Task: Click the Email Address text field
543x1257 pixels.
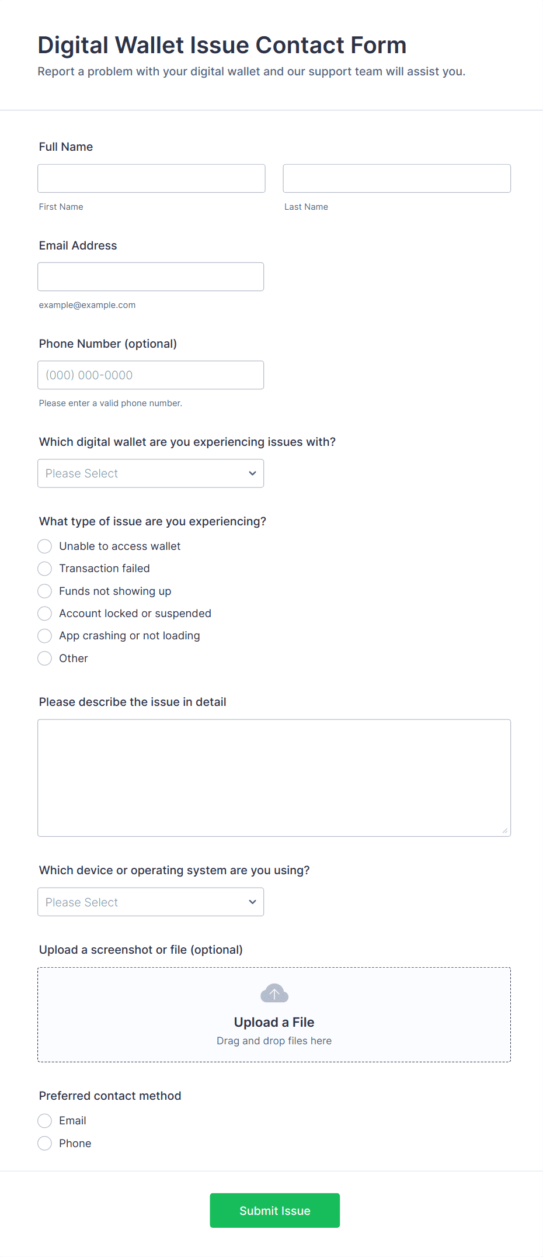Action: (x=151, y=276)
